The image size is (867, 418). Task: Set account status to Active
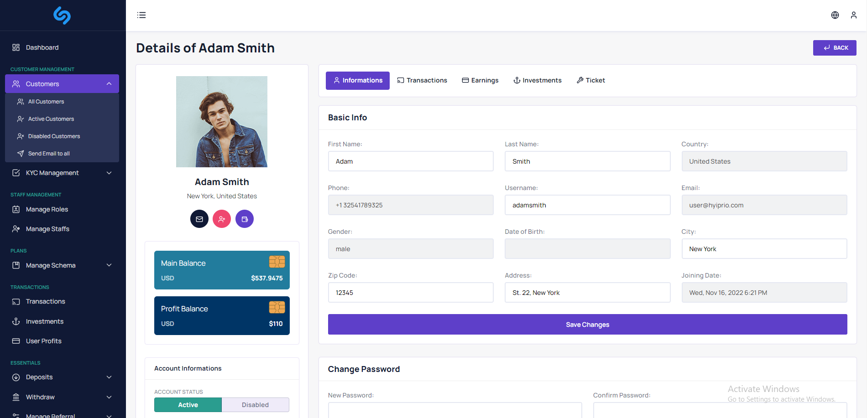tap(188, 405)
